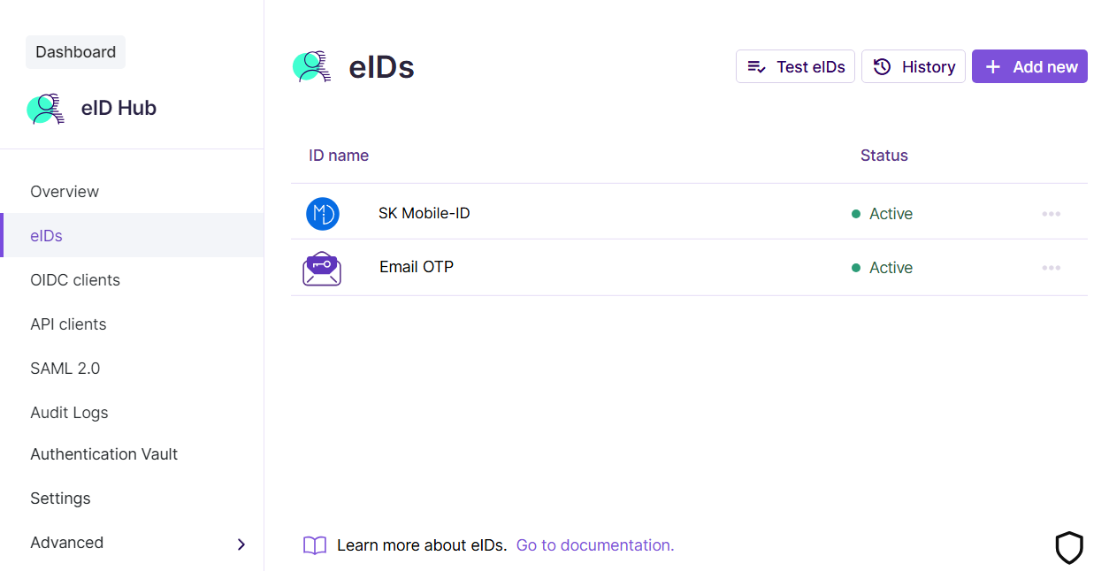Click the Dashboard button
This screenshot has width=1109, height=571.
click(x=76, y=52)
